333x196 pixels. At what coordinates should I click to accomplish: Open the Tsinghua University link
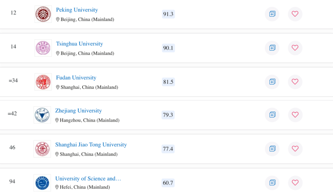(80, 44)
